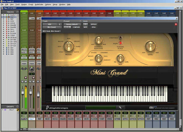Open the Tracks list dropdown menu

tap(17, 12)
